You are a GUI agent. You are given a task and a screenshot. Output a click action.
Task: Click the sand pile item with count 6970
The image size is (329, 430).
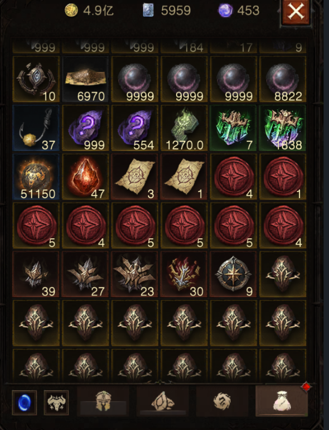point(86,79)
